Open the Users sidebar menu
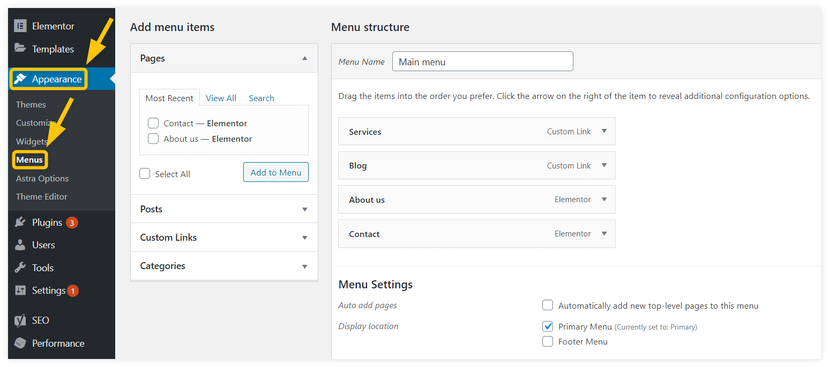 click(62, 245)
